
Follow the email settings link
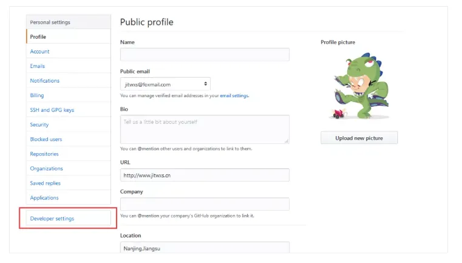234,95
